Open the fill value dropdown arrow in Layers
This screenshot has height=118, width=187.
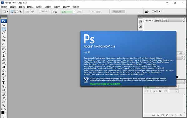click(x=177, y=91)
